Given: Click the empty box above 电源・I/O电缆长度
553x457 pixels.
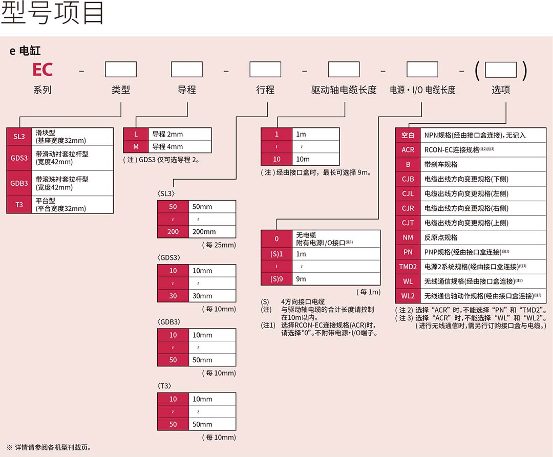Looking at the screenshot, I should [422, 70].
